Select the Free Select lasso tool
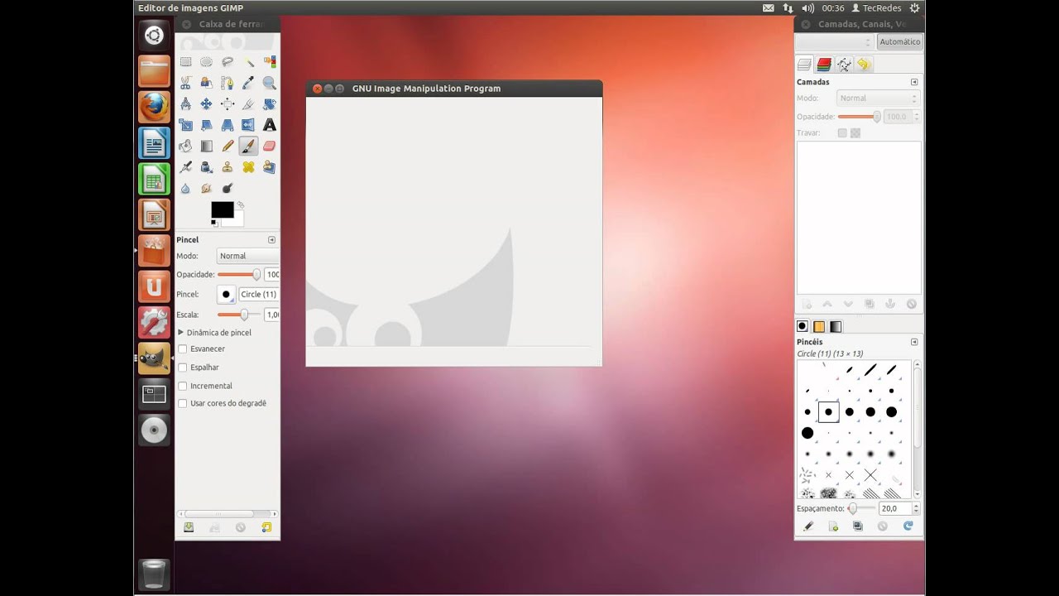The width and height of the screenshot is (1059, 596). (x=228, y=62)
